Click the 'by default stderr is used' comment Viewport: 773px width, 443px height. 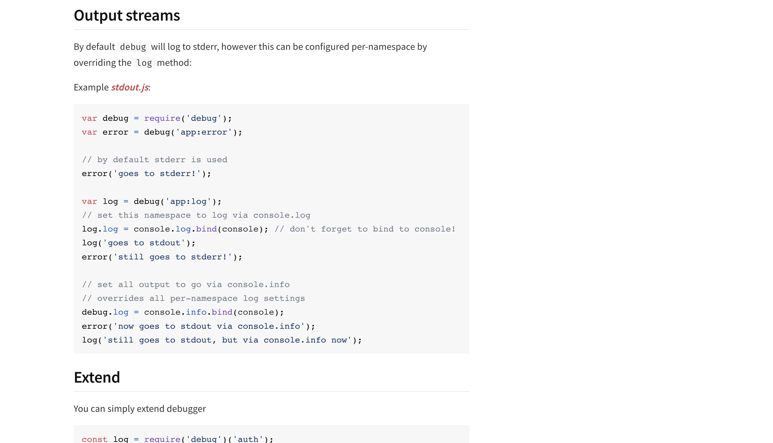[155, 160]
